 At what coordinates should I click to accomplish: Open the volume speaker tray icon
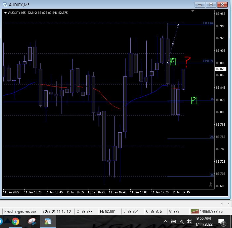(189, 221)
